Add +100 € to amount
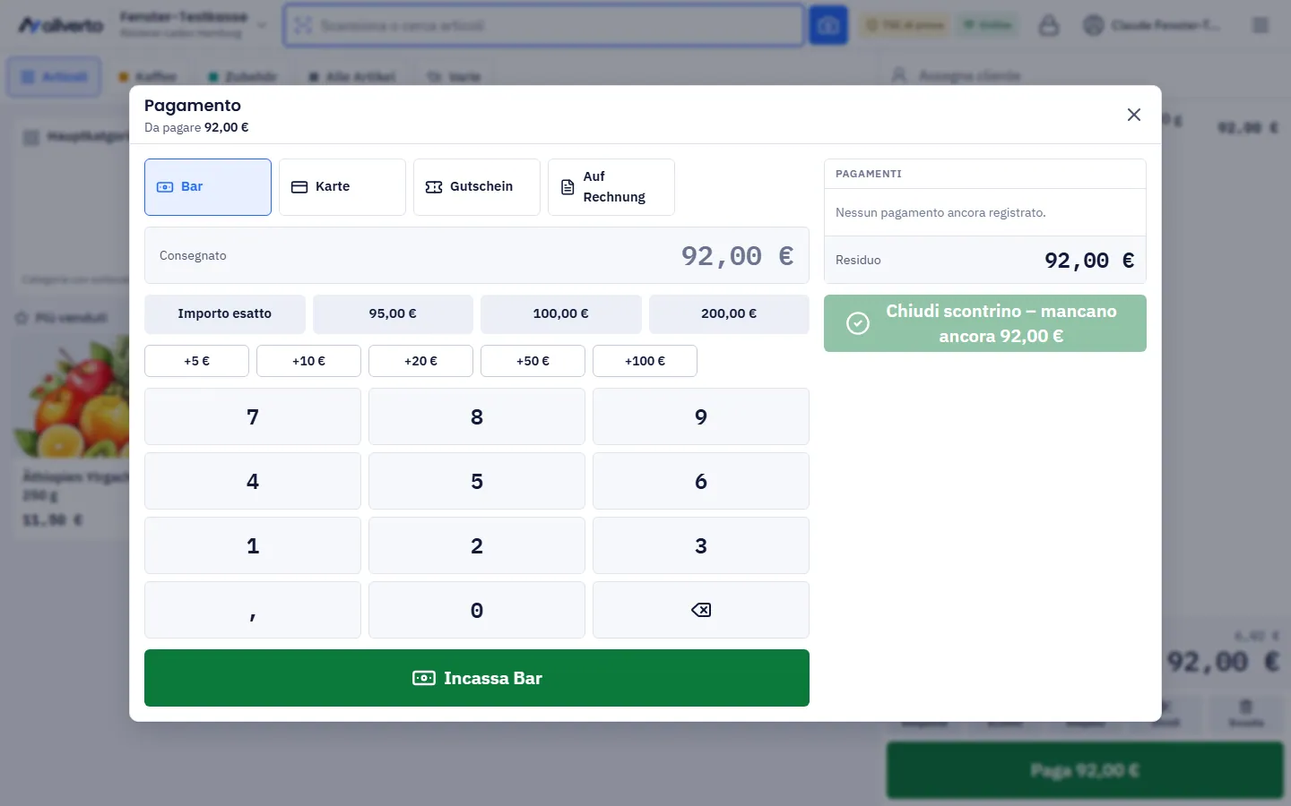 645,361
